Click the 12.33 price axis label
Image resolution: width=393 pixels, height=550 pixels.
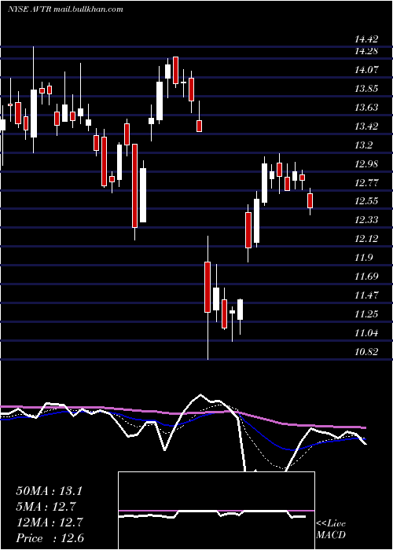coord(366,220)
